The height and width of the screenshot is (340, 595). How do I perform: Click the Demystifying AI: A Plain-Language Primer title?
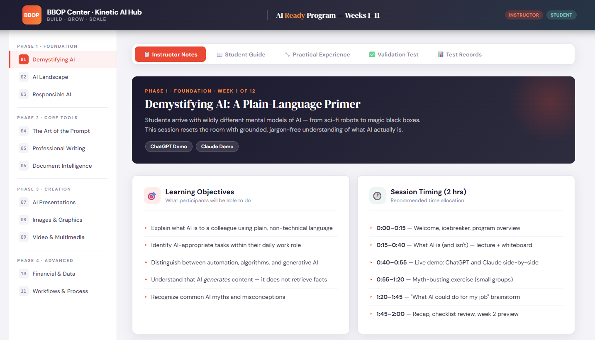click(253, 104)
